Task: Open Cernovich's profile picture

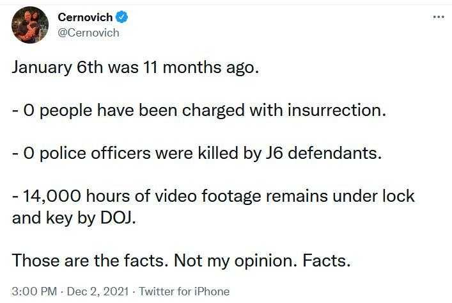Action: coord(30,25)
